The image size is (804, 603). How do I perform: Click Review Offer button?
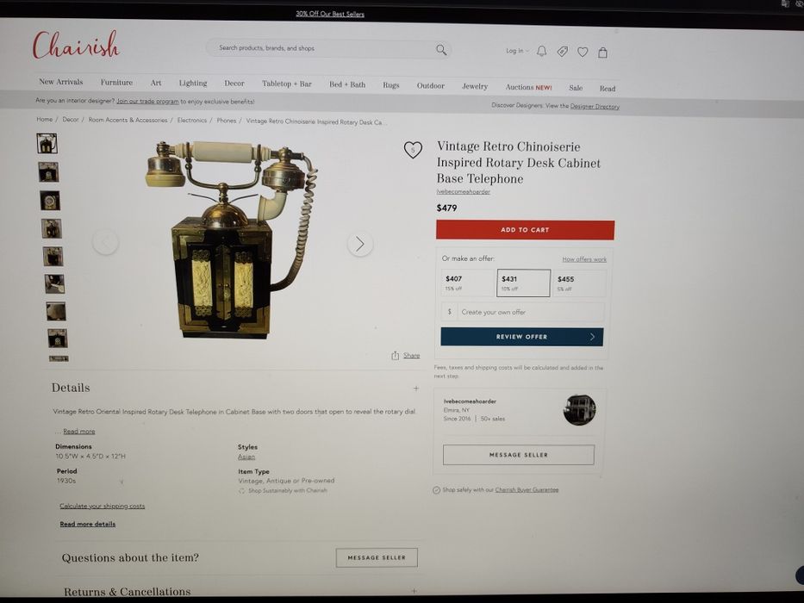pos(522,337)
